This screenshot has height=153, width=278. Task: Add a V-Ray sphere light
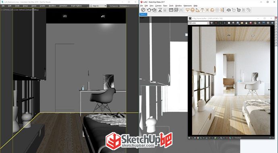[193, 10]
